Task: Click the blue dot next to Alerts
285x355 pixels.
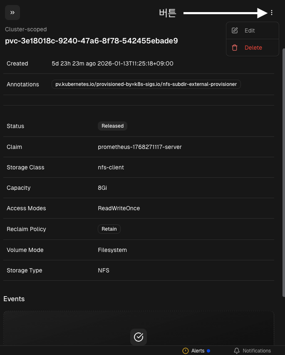Action: pos(208,351)
